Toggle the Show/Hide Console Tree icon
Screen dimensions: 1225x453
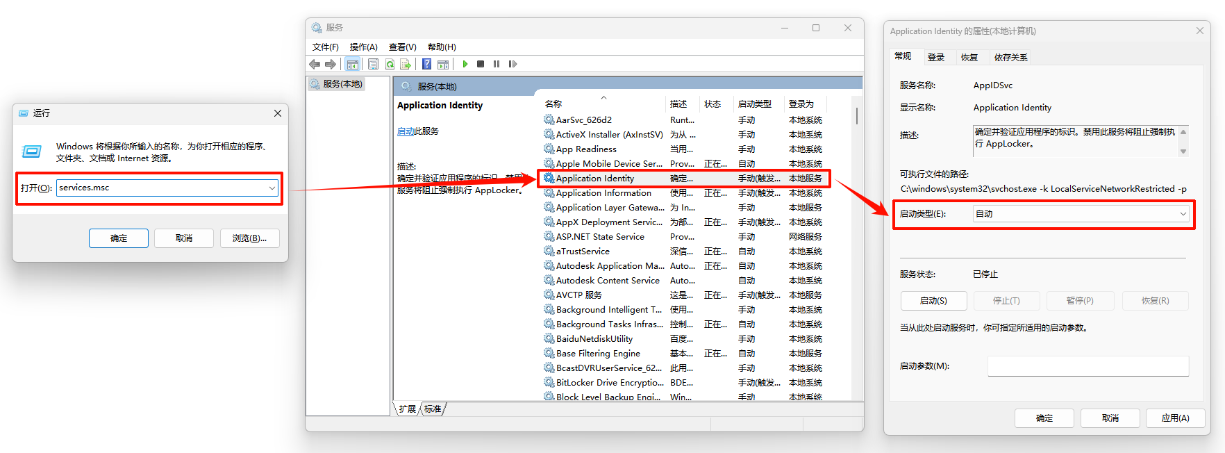point(353,64)
